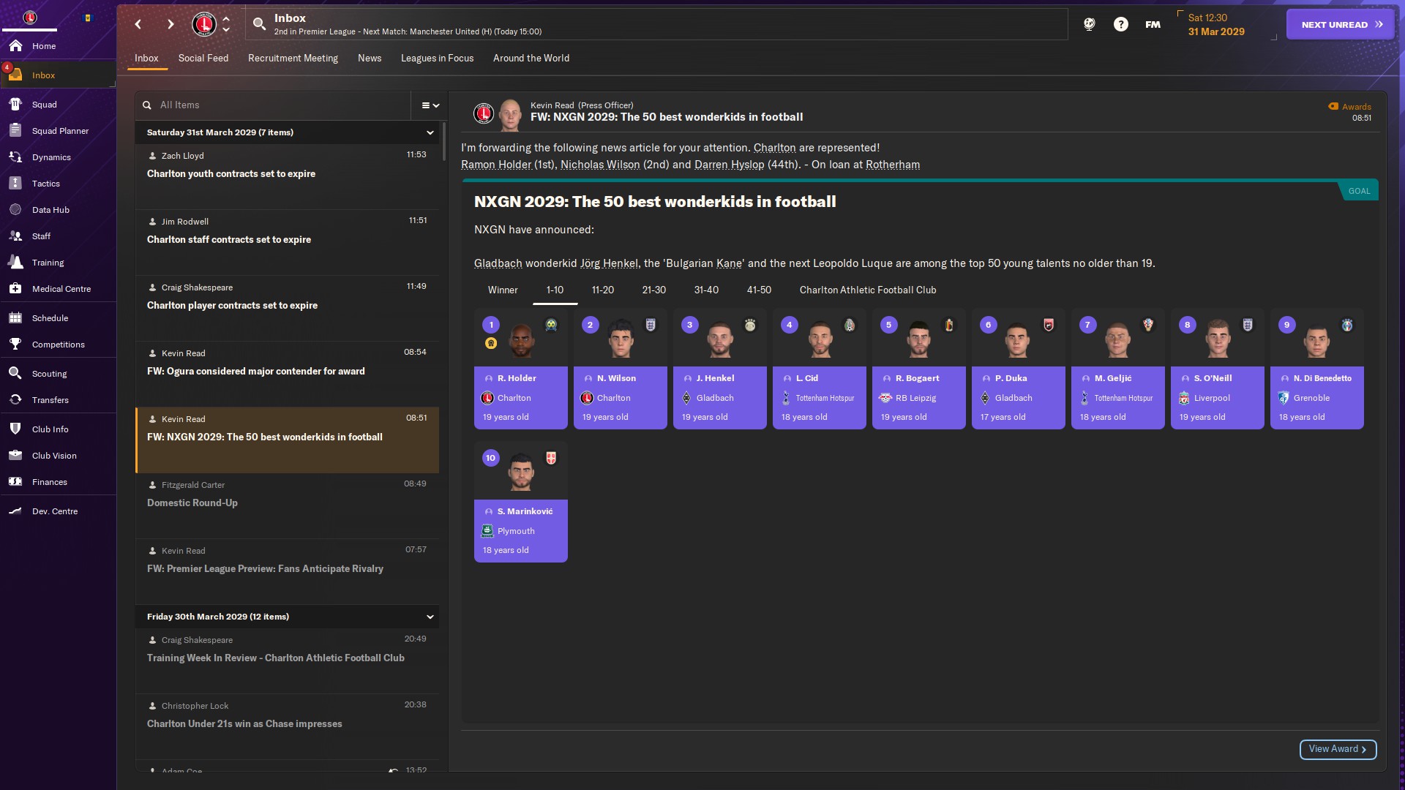Click the All Items search field
The width and height of the screenshot is (1405, 790).
[273, 105]
